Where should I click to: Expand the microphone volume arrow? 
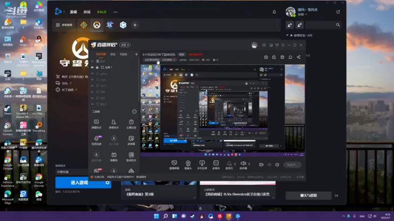click(235, 164)
